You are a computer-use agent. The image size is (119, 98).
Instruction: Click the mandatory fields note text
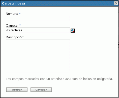coord(59,79)
